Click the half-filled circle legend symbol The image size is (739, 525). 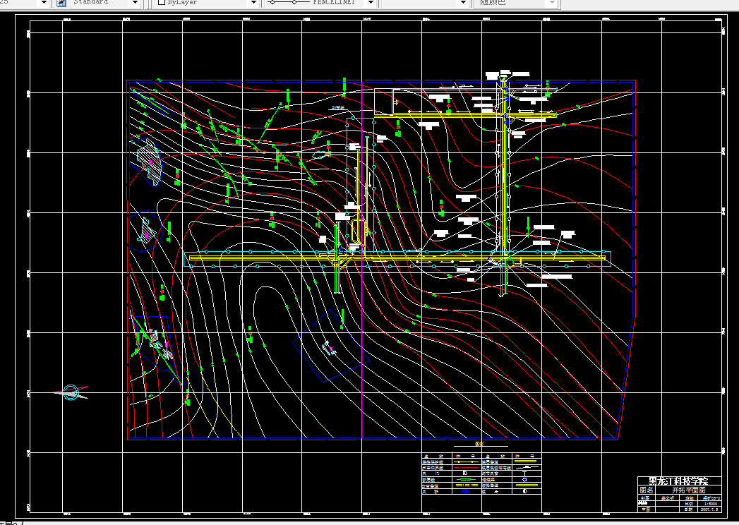coord(525,491)
